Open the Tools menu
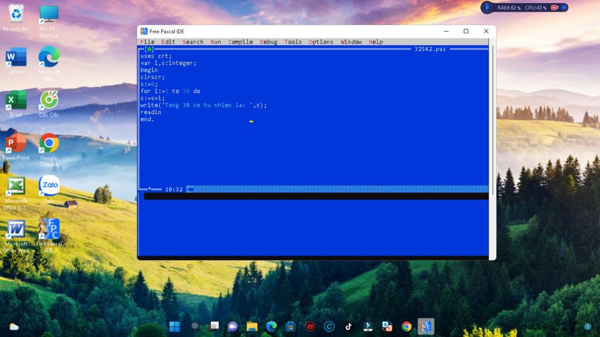The height and width of the screenshot is (337, 600). point(293,42)
